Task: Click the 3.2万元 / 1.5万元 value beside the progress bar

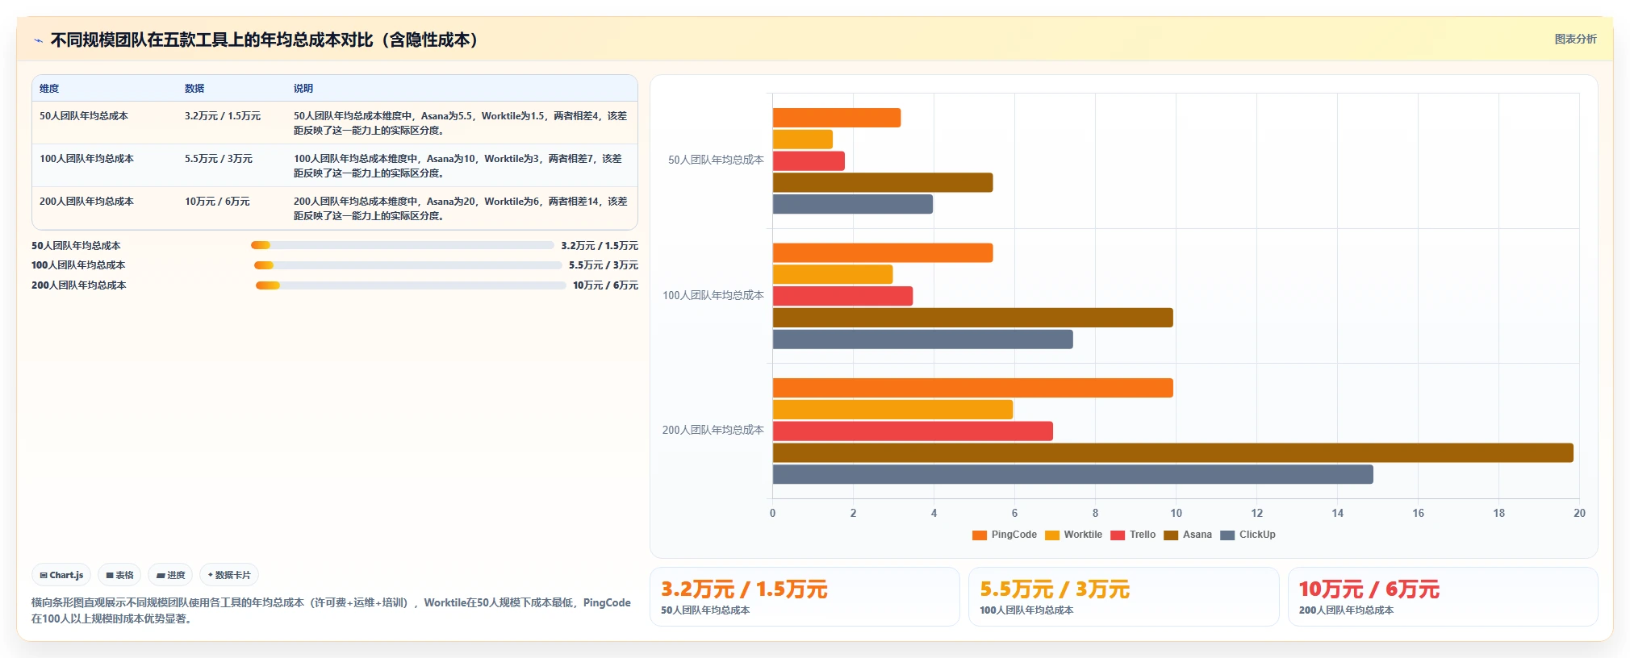Action: click(x=600, y=246)
